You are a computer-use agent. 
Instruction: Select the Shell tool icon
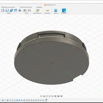click(x=7, y=11)
